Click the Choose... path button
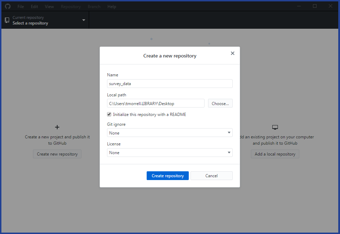Image resolution: width=340 pixels, height=234 pixels. pyautogui.click(x=220, y=103)
